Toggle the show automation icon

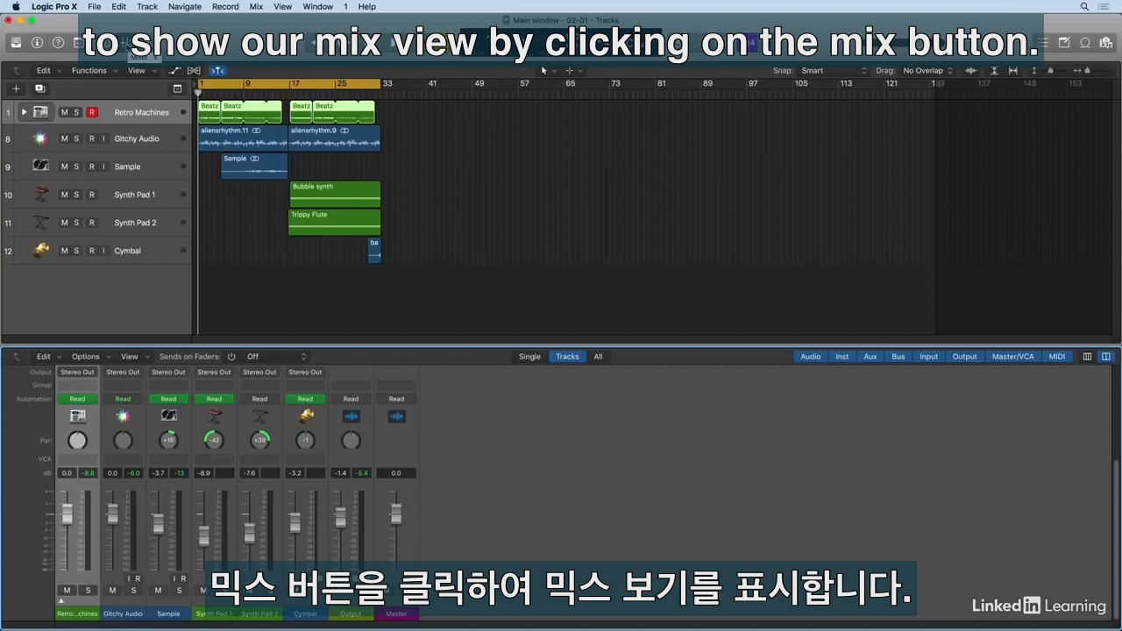click(174, 70)
